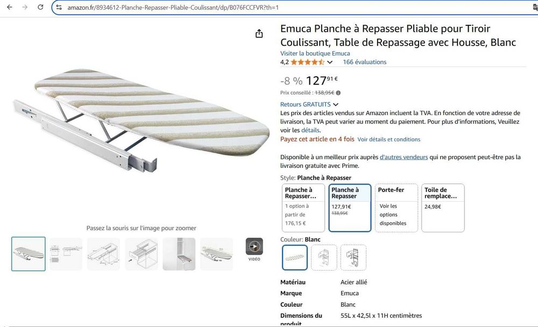Select the Toile de remplacement style option
The width and height of the screenshot is (538, 327).
pos(443,208)
